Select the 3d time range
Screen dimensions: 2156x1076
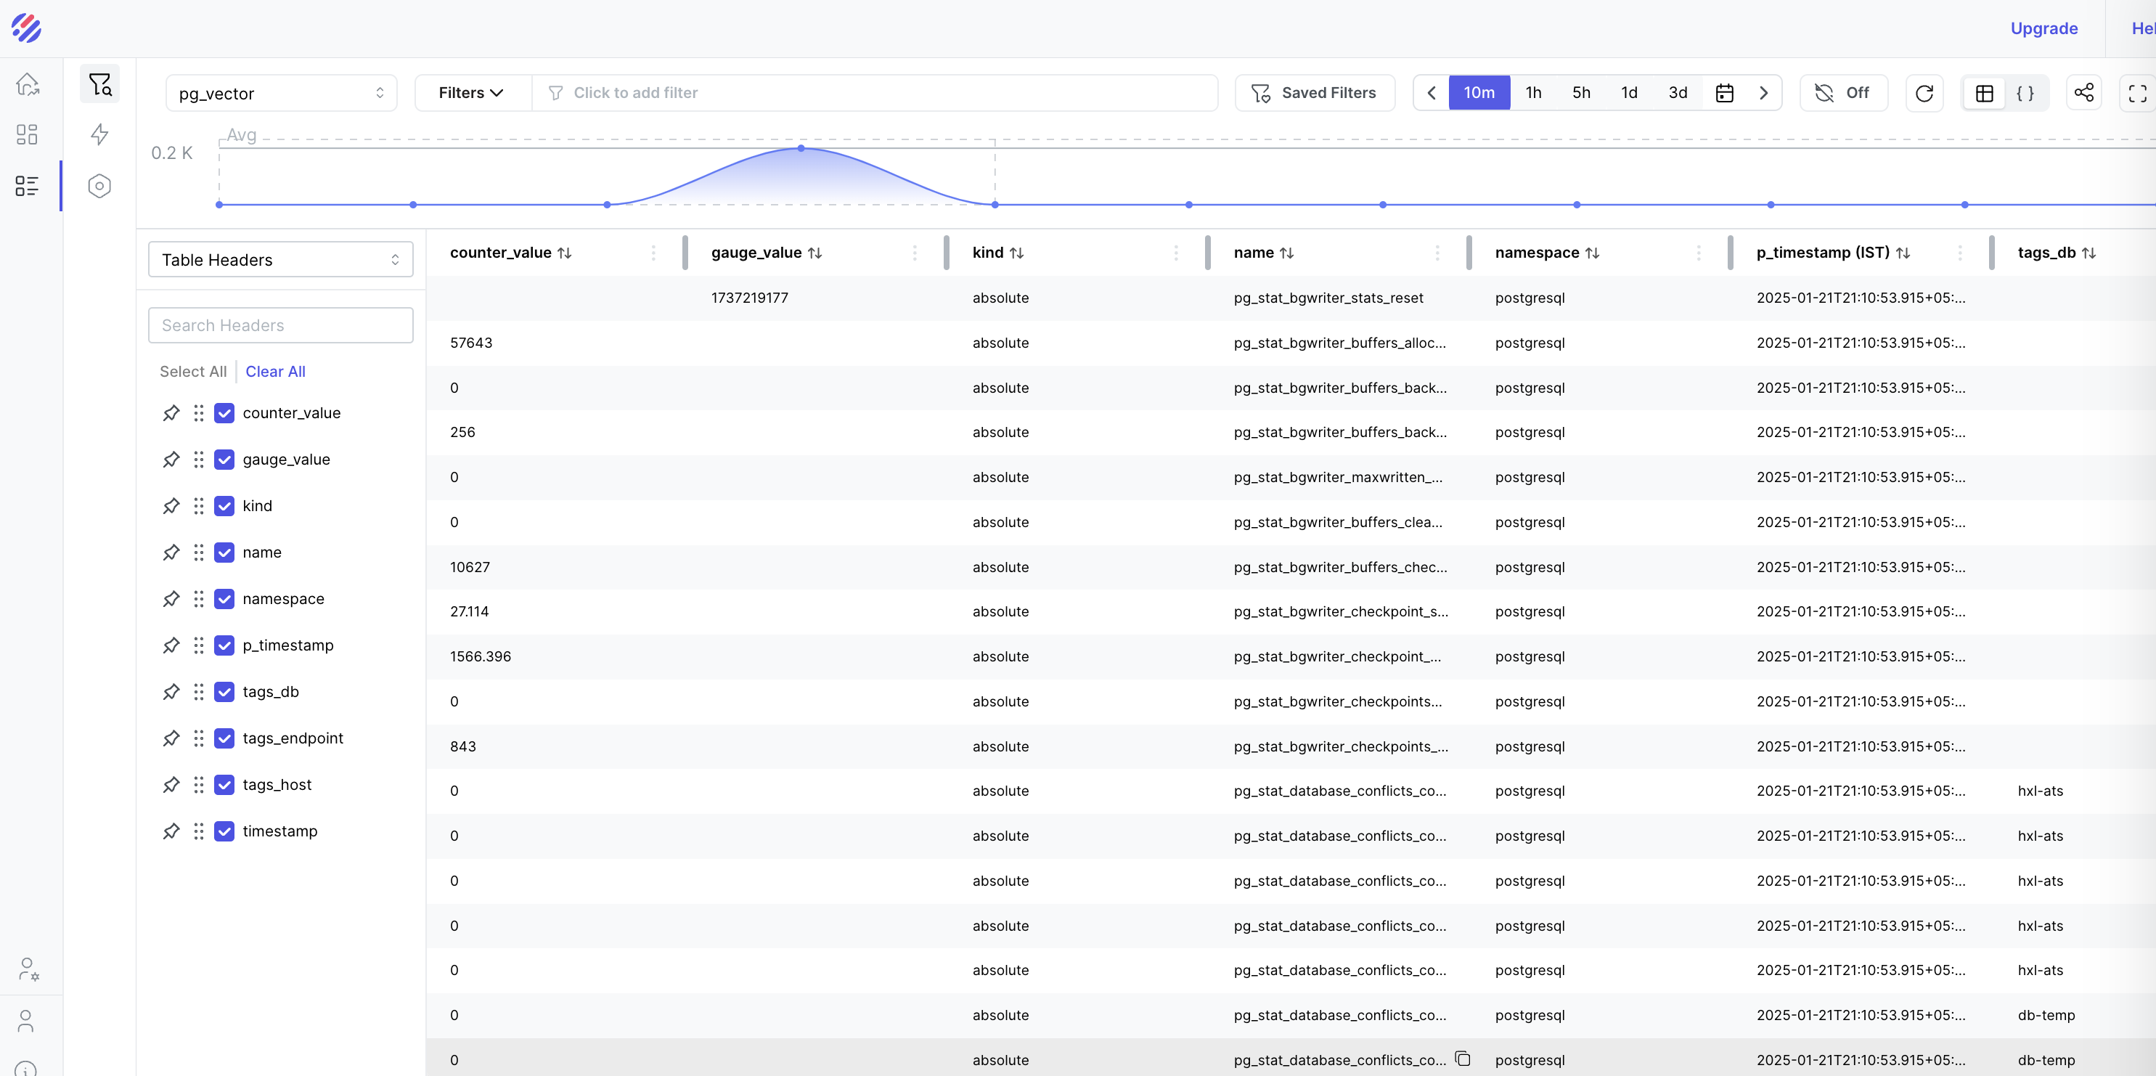pos(1678,93)
